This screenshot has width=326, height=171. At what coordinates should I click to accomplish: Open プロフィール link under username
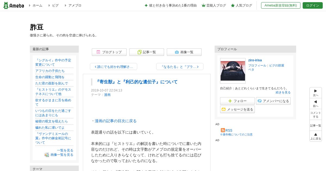[x=257, y=65]
